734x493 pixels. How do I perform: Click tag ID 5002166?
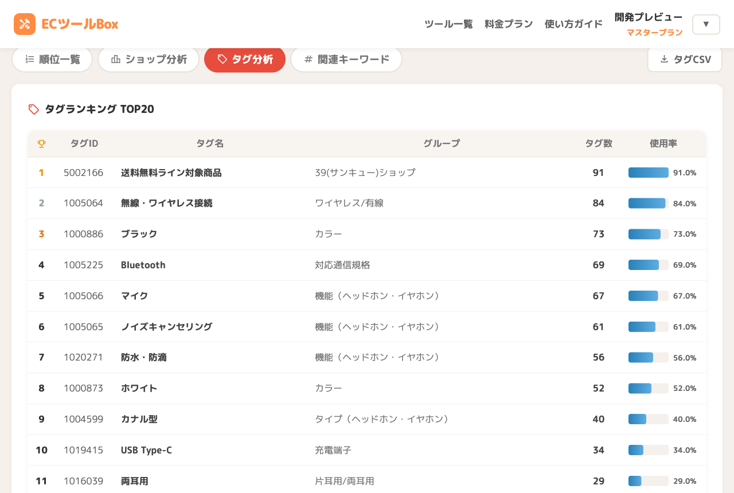[84, 173]
